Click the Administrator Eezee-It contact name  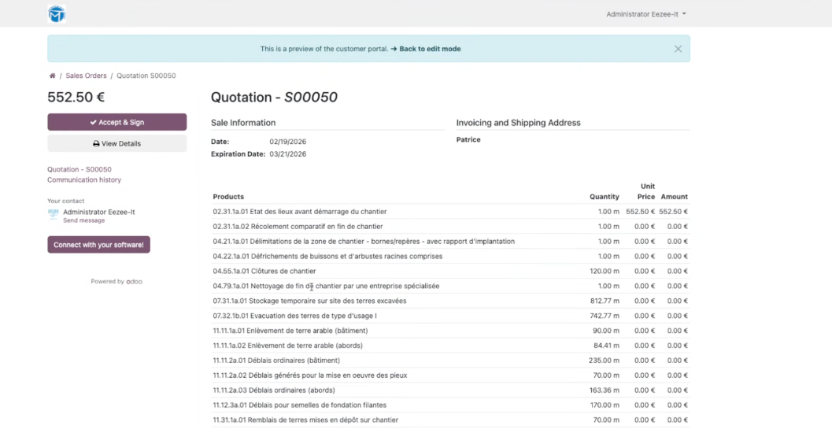(x=98, y=213)
